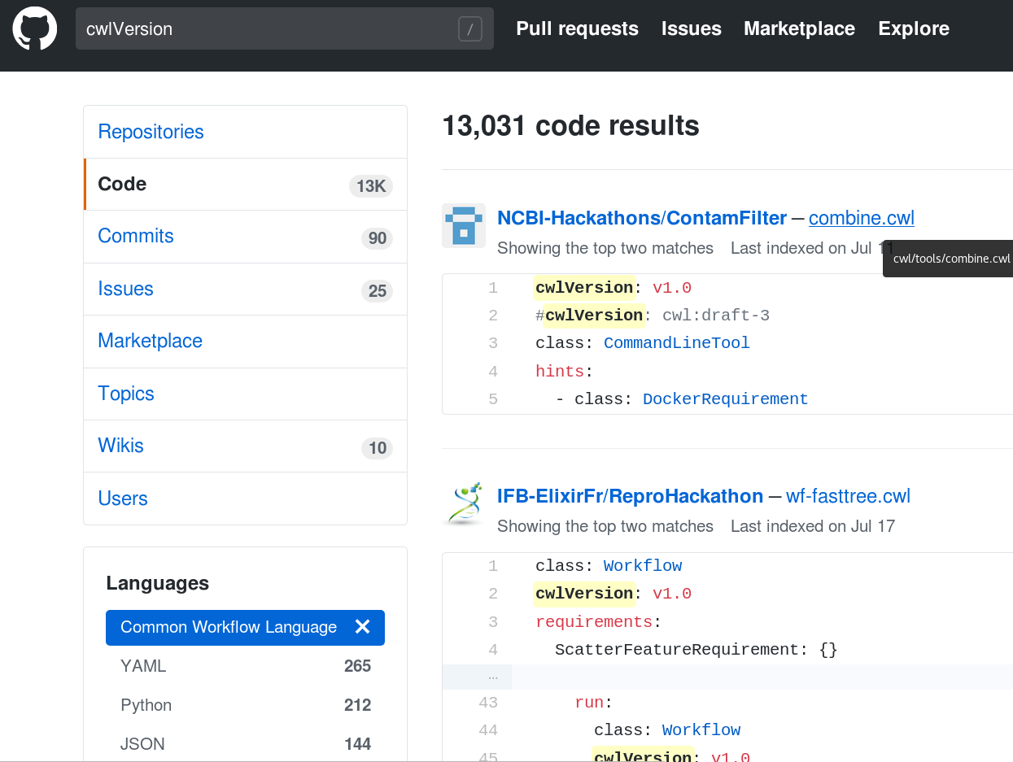Click the cwlVersion search field
Viewport: 1013px width, 762px height.
[284, 28]
